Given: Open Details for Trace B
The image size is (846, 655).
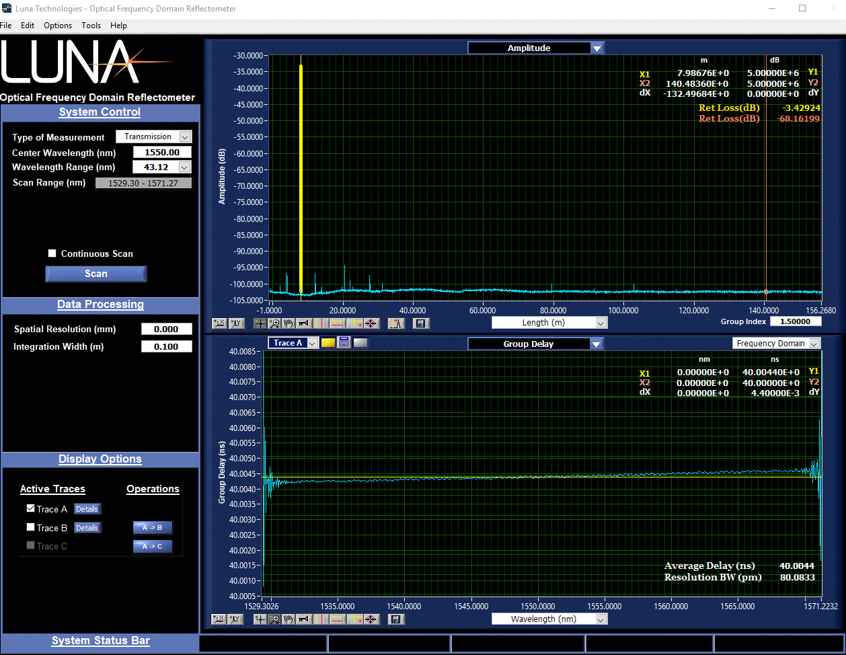Looking at the screenshot, I should [87, 528].
